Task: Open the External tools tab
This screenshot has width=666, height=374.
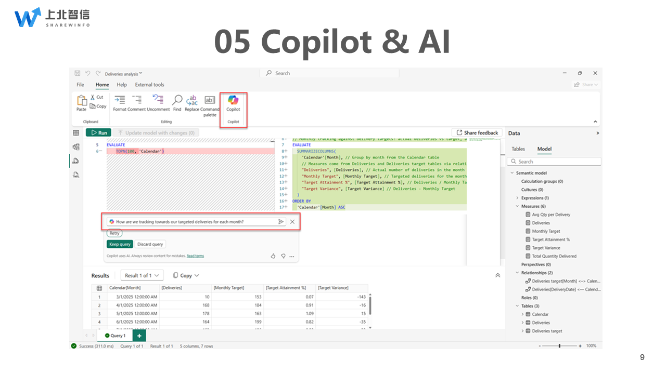Action: pos(149,85)
